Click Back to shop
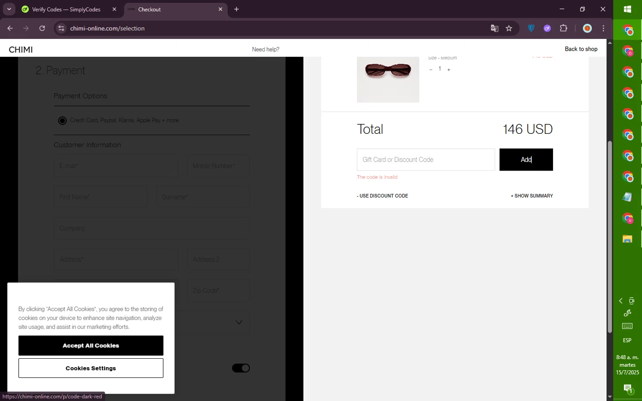This screenshot has width=642, height=401. (581, 49)
